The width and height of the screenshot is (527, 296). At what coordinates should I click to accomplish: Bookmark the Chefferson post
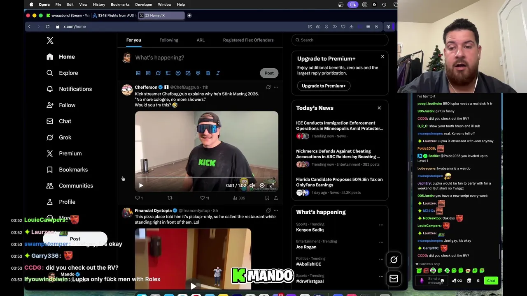point(267,198)
